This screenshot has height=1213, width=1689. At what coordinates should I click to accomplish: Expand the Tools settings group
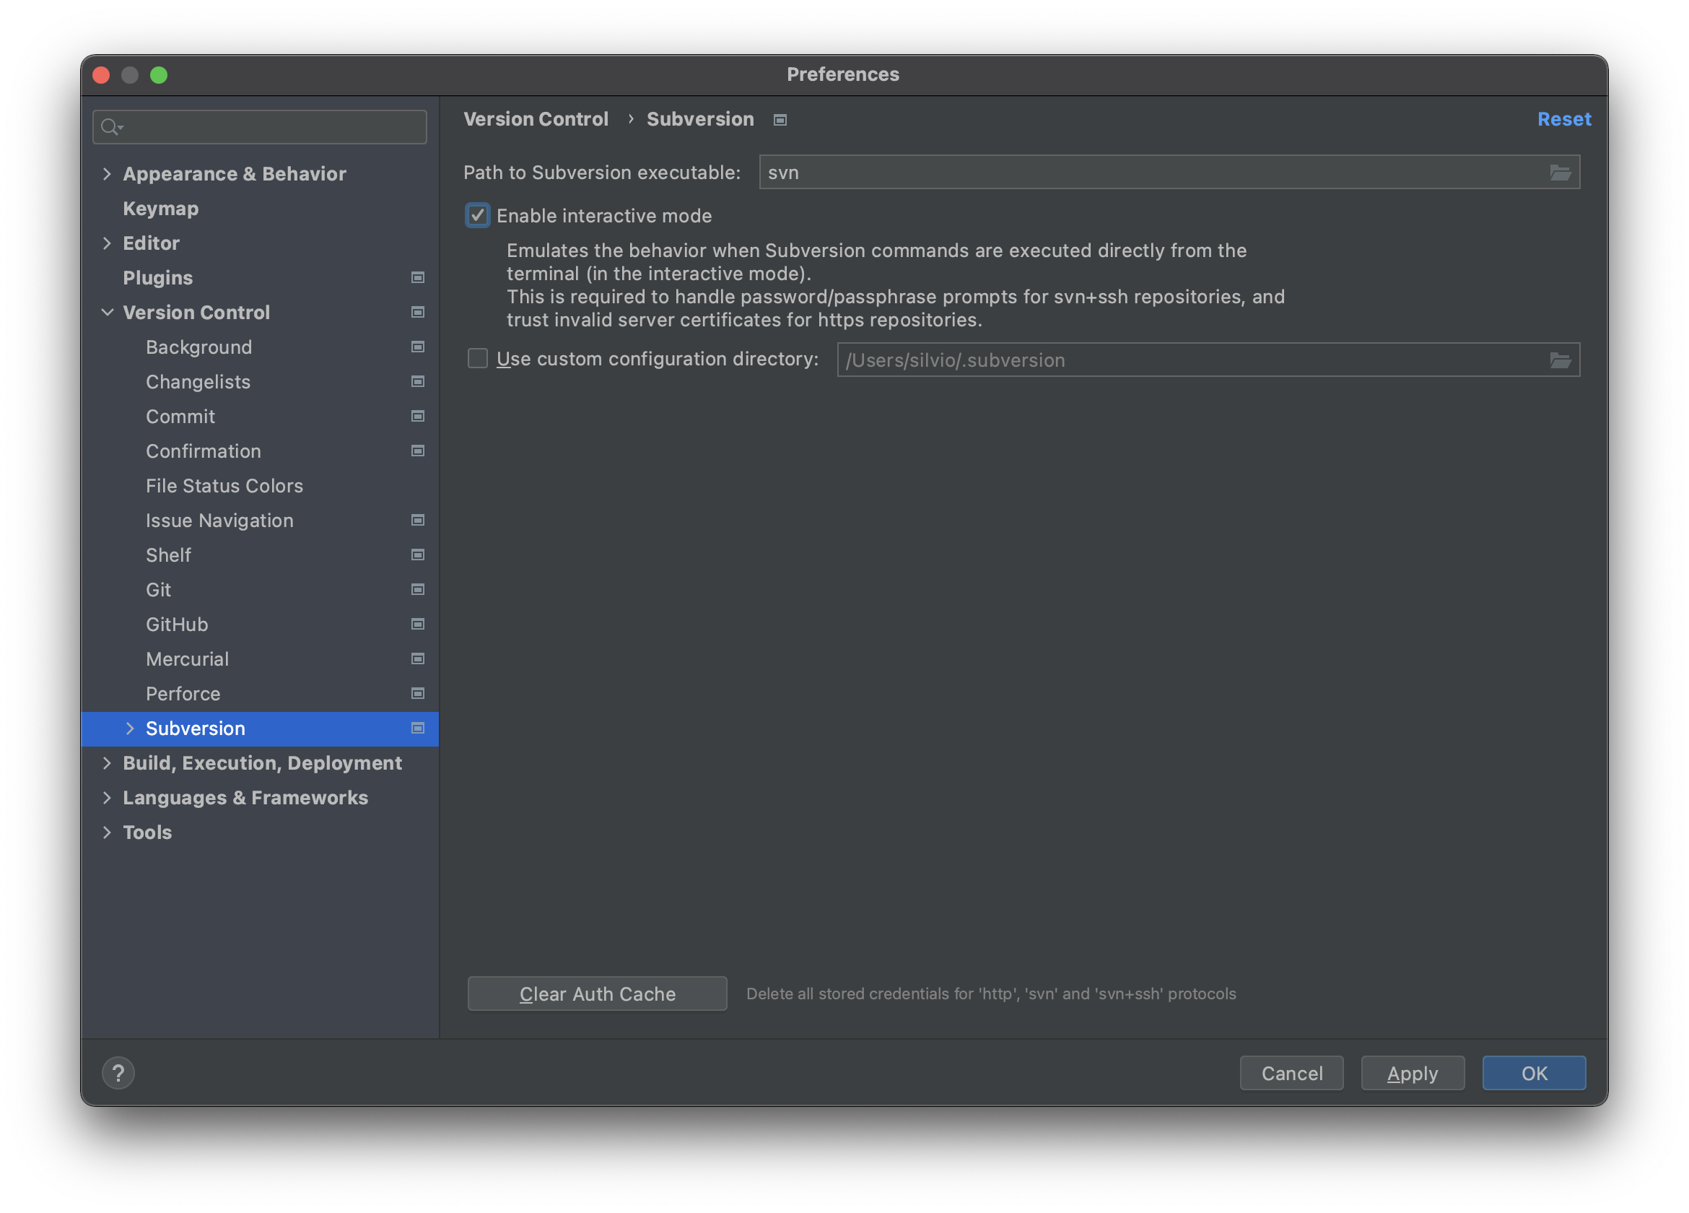(x=108, y=833)
